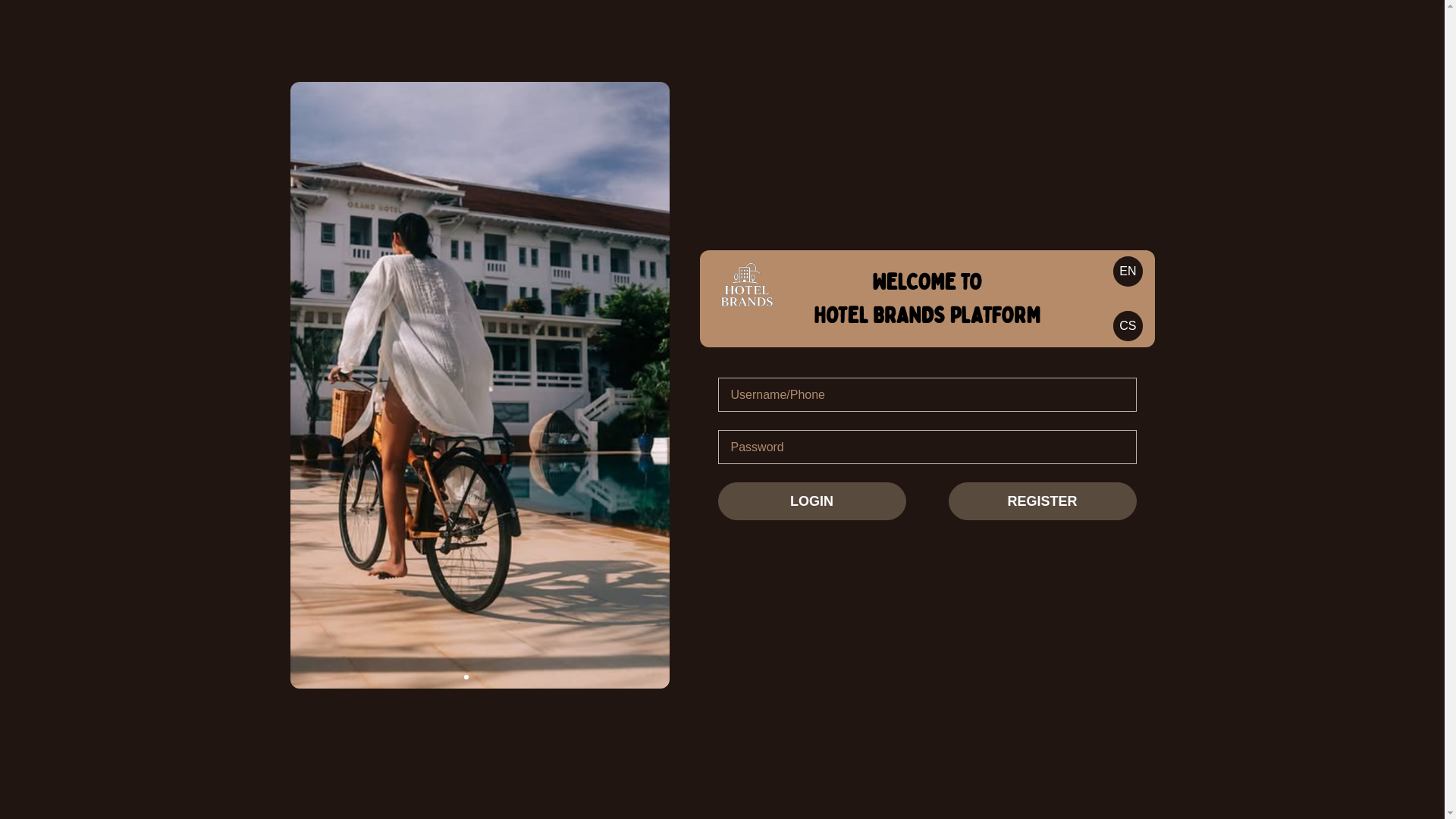Click the hotel slideshow image
This screenshot has width=1456, height=819.
click(x=480, y=385)
